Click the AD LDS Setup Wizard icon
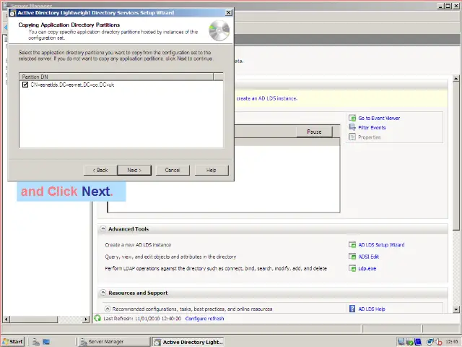The image size is (462, 347). tap(352, 245)
